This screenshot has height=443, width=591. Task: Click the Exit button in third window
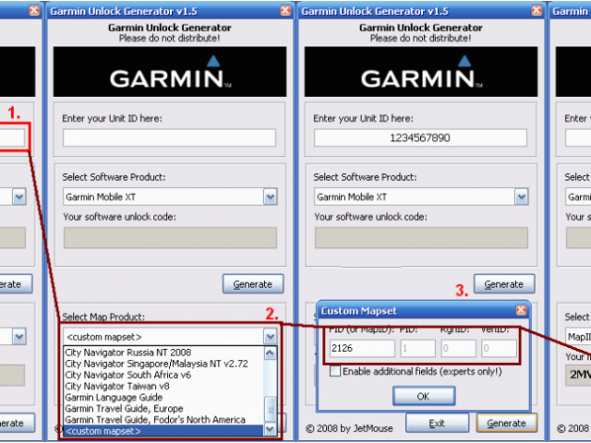pos(437,424)
